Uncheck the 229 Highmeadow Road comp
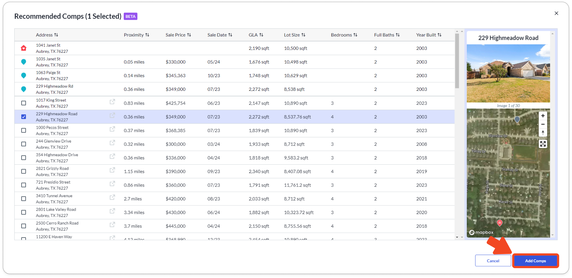Viewport: 572px width, 278px height. point(24,117)
